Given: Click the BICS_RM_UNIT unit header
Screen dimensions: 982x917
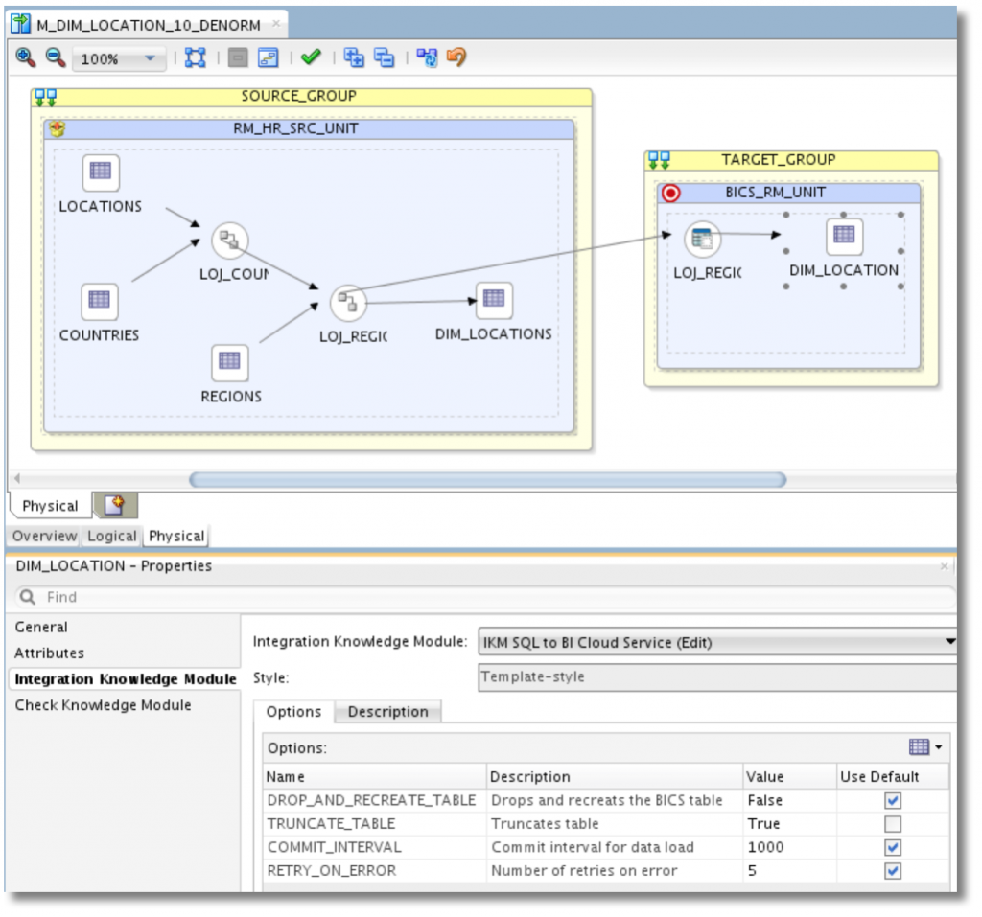Looking at the screenshot, I should click(788, 193).
